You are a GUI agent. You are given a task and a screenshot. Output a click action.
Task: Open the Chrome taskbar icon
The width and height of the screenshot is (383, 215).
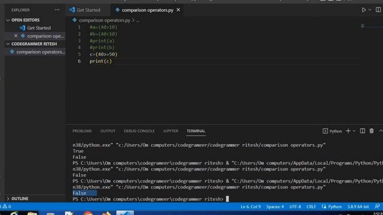[x=88, y=213]
